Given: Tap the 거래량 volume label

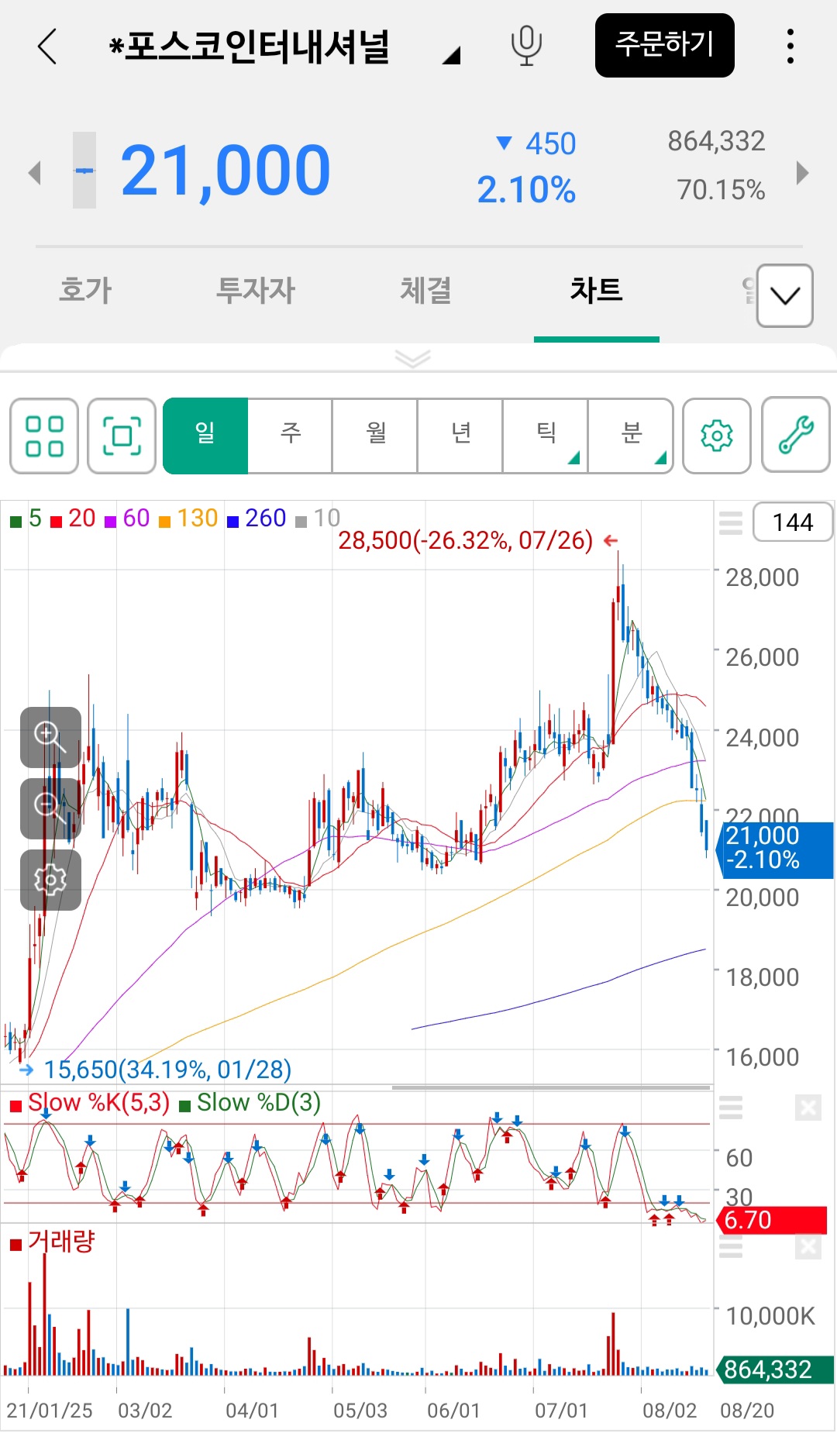Looking at the screenshot, I should pyautogui.click(x=53, y=1242).
